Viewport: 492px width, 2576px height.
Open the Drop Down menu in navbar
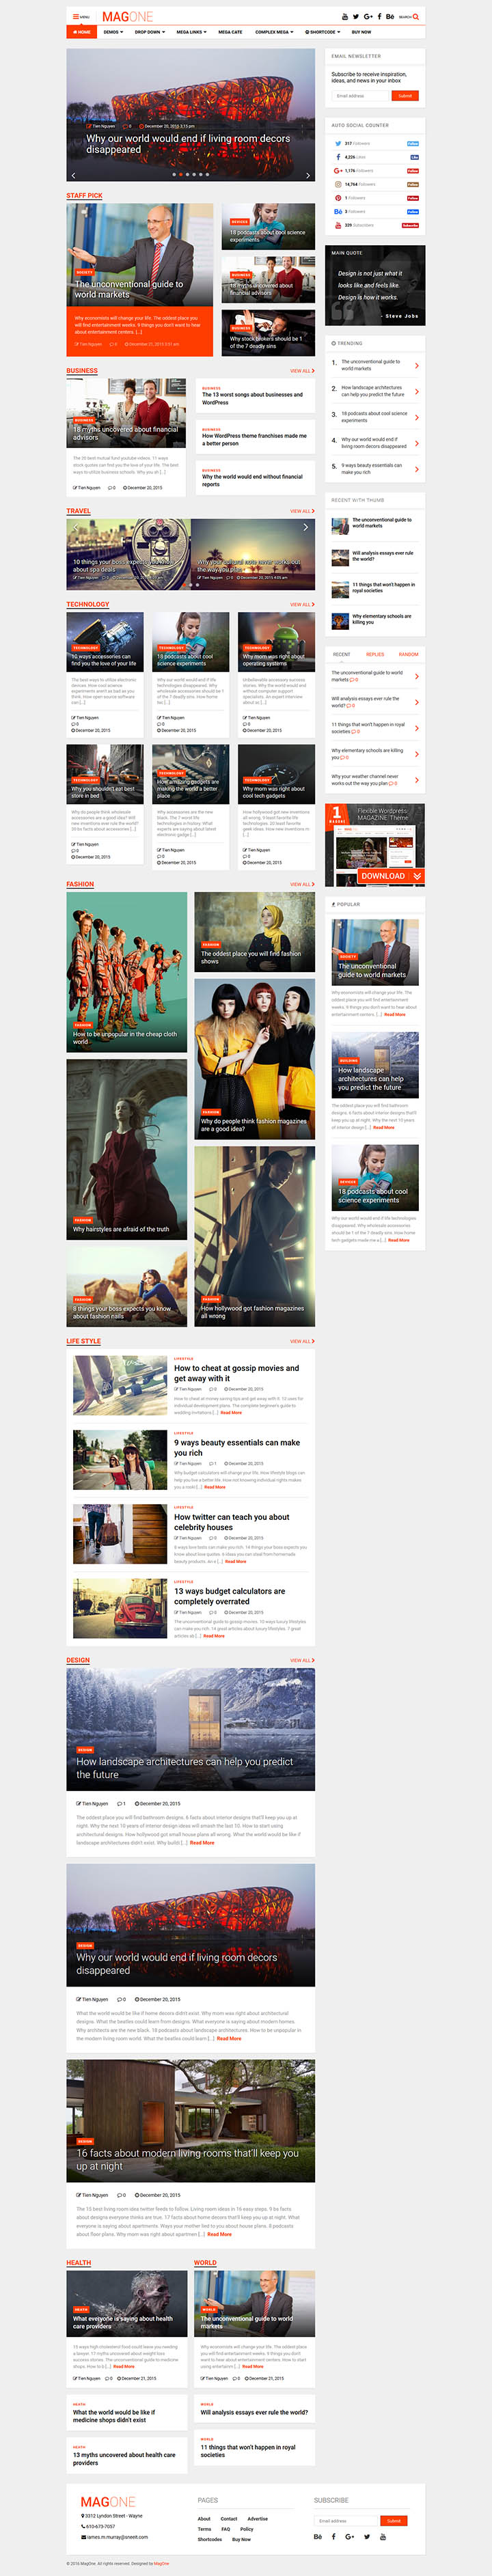[149, 32]
